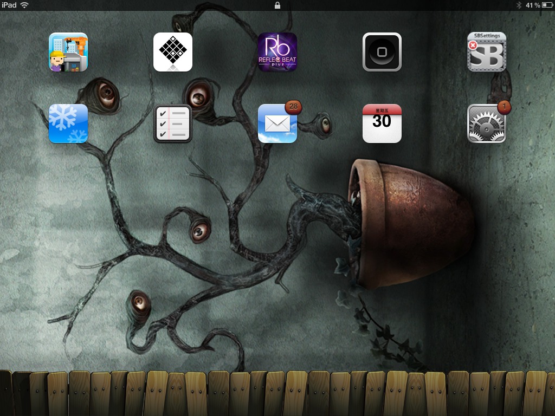
Task: Open the Calendar app showing 30
Action: [382, 123]
